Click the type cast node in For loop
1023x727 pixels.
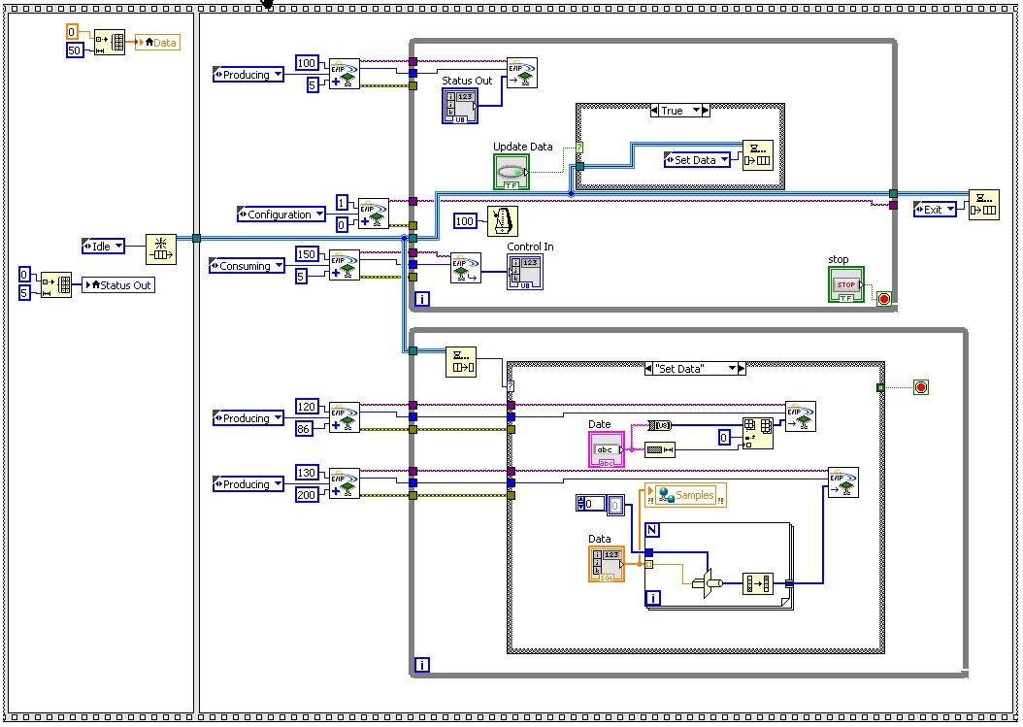tap(708, 582)
